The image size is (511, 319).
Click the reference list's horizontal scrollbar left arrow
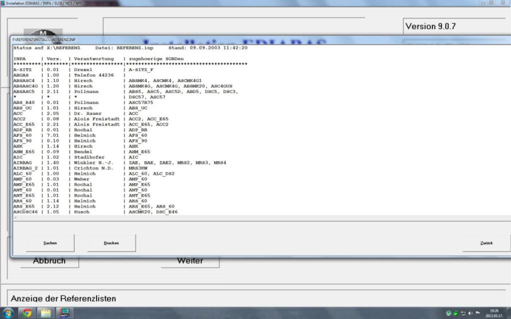(x=15, y=218)
